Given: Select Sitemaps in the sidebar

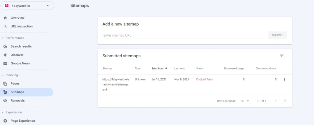Looking at the screenshot, I should click(x=27, y=92).
